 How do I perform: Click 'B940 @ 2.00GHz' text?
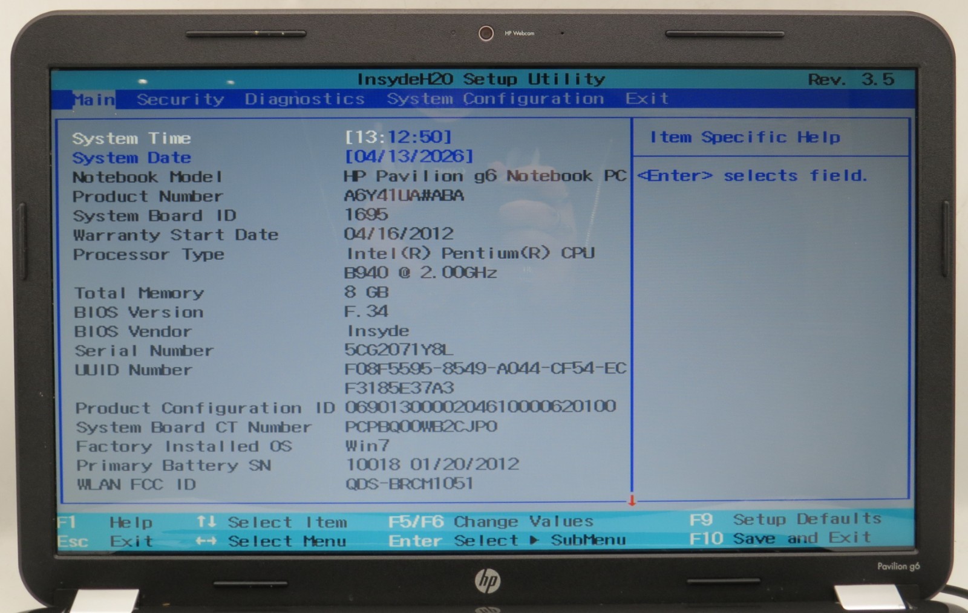420,272
